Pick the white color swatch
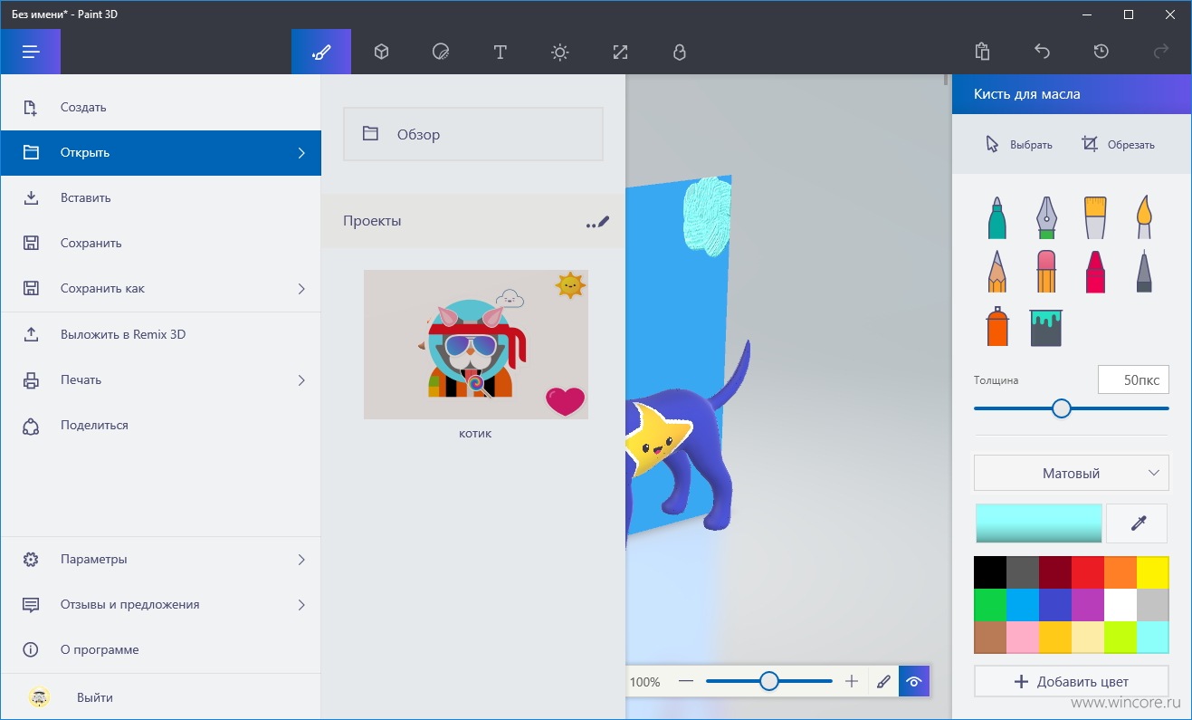1192x720 pixels. point(1120,605)
